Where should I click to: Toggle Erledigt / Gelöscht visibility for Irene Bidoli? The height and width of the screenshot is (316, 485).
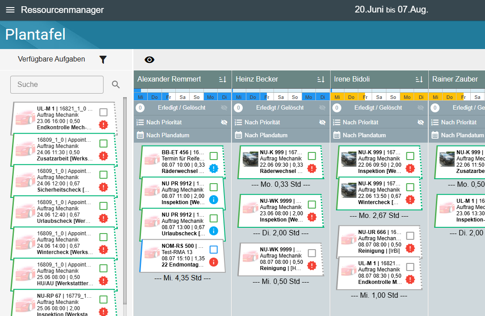click(x=420, y=108)
